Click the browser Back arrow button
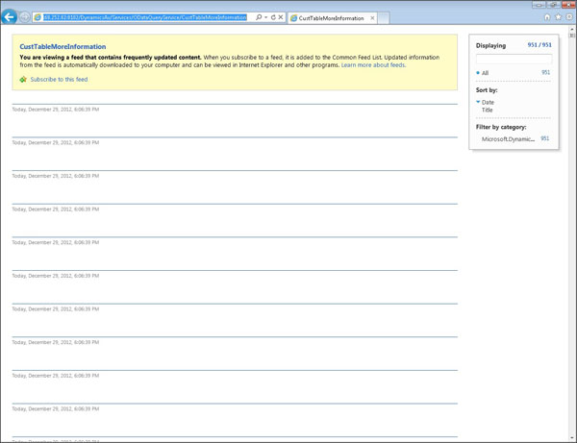The width and height of the screenshot is (577, 443). [x=10, y=17]
